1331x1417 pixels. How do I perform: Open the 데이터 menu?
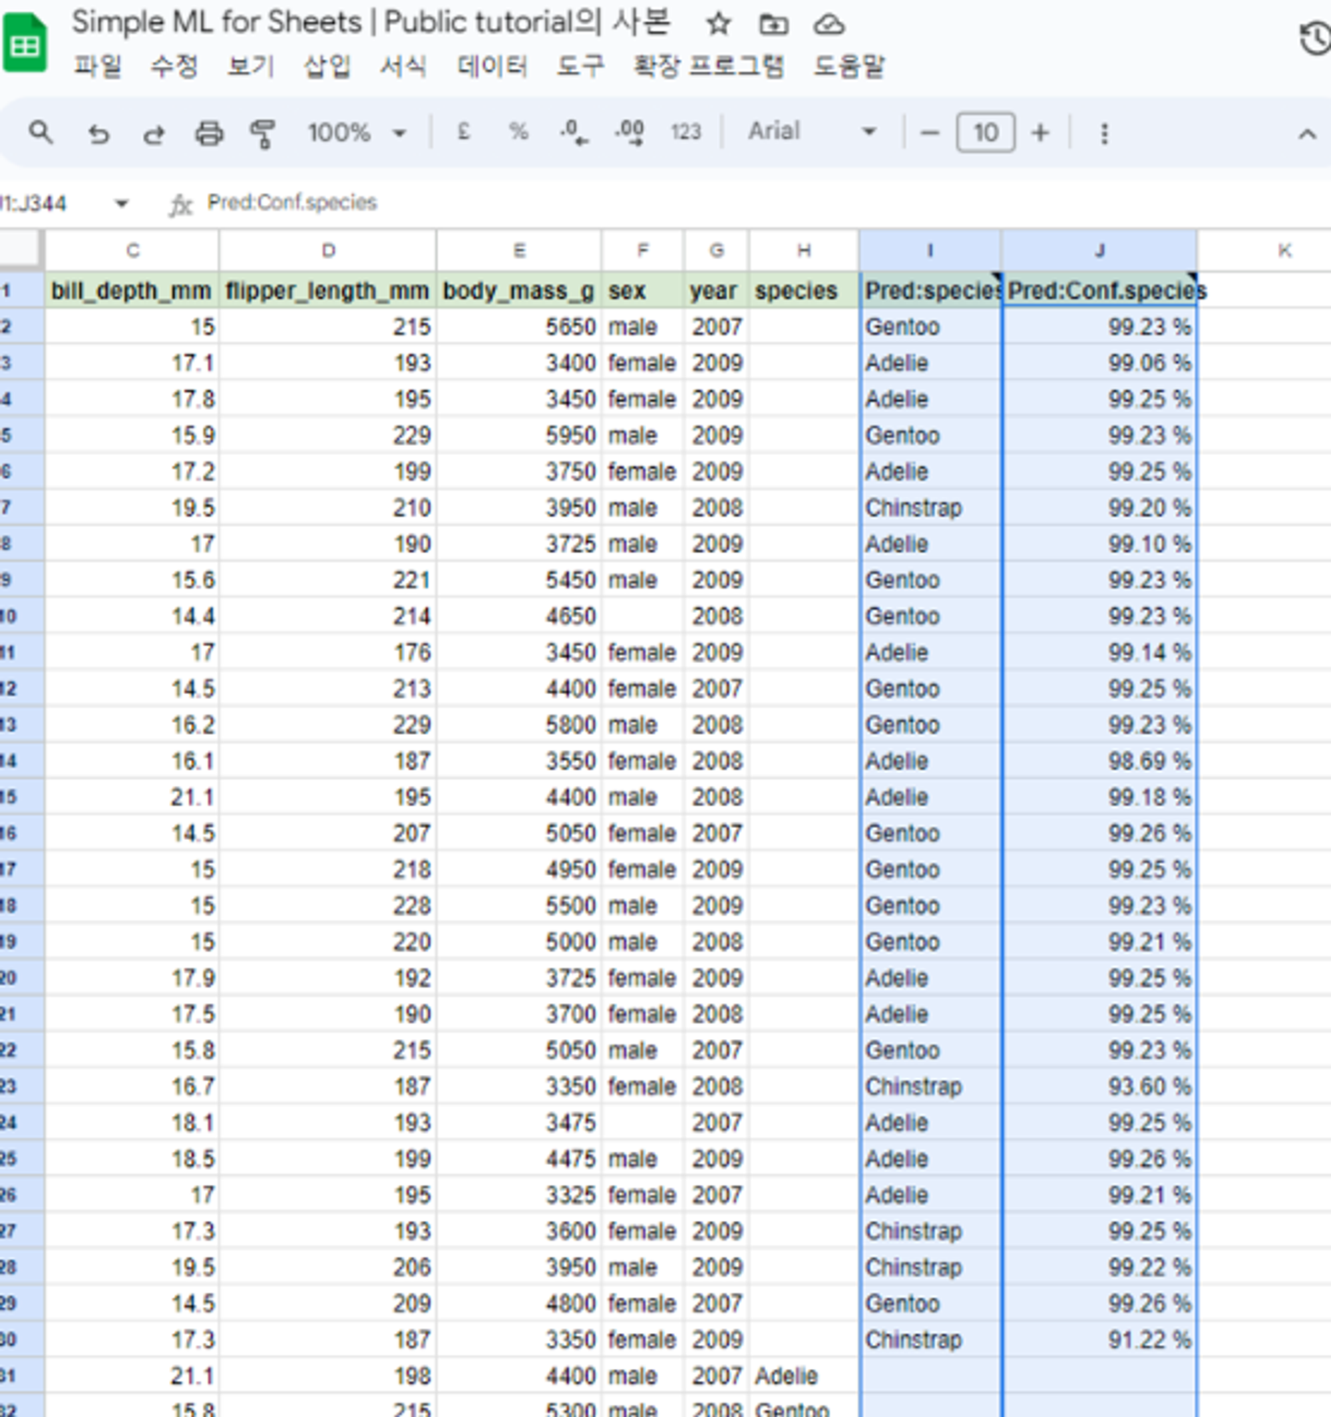click(492, 67)
